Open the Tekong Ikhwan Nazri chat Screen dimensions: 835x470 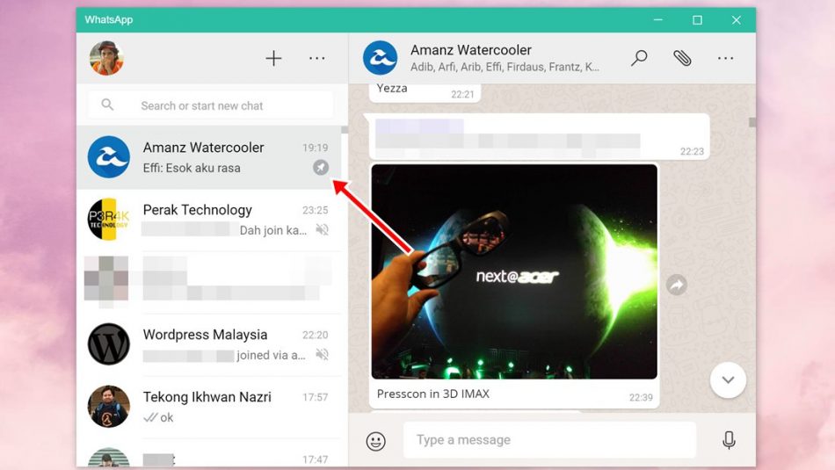coord(209,408)
